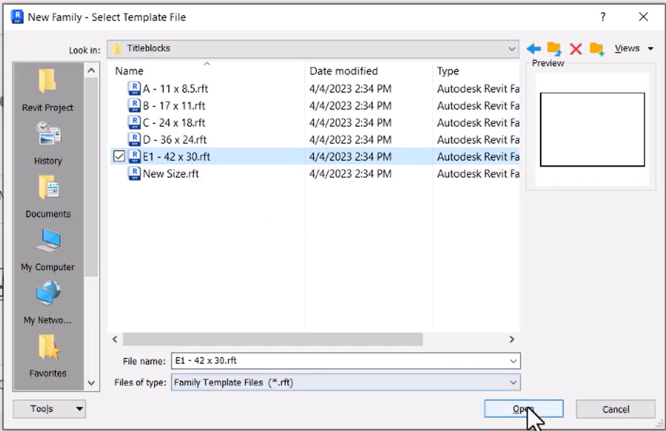Viewport: 666px width, 431px height.
Task: Click left arrow of horizontal scrollbar
Action: pyautogui.click(x=115, y=339)
